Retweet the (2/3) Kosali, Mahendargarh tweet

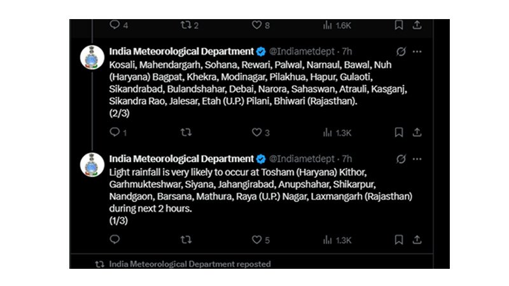(186, 132)
